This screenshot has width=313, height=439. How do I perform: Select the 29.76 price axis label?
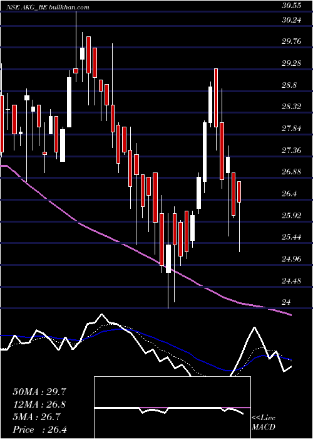[292, 42]
